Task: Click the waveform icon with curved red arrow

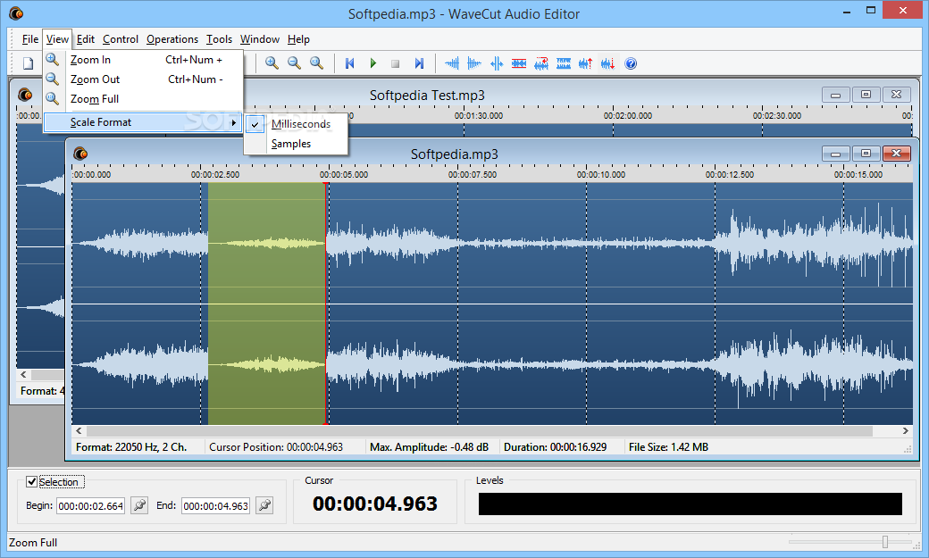Action: click(541, 63)
